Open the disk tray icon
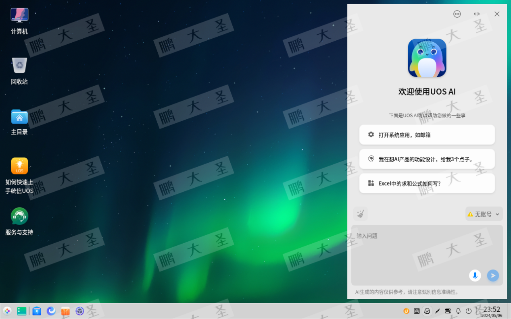The height and width of the screenshot is (319, 511). pyautogui.click(x=448, y=311)
